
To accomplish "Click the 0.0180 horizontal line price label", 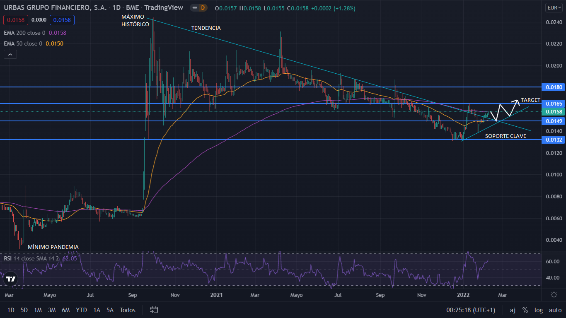I will pyautogui.click(x=554, y=87).
